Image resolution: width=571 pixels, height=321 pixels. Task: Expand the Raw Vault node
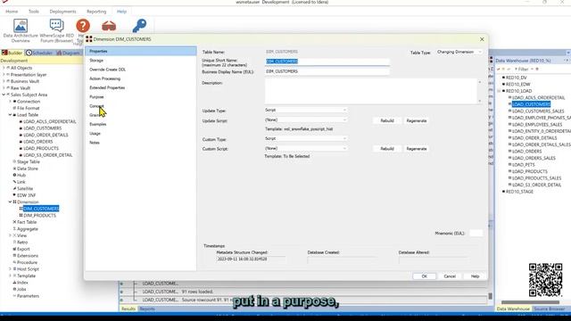coord(4,88)
